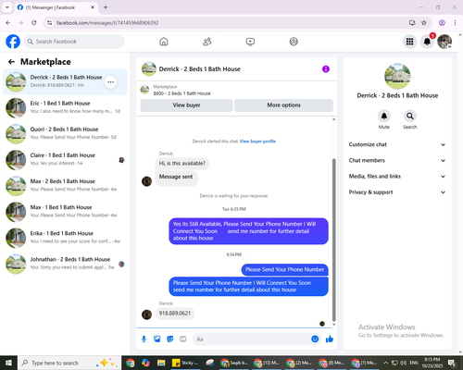Open the notifications bell in header
The image size is (463, 370).
coord(427,42)
